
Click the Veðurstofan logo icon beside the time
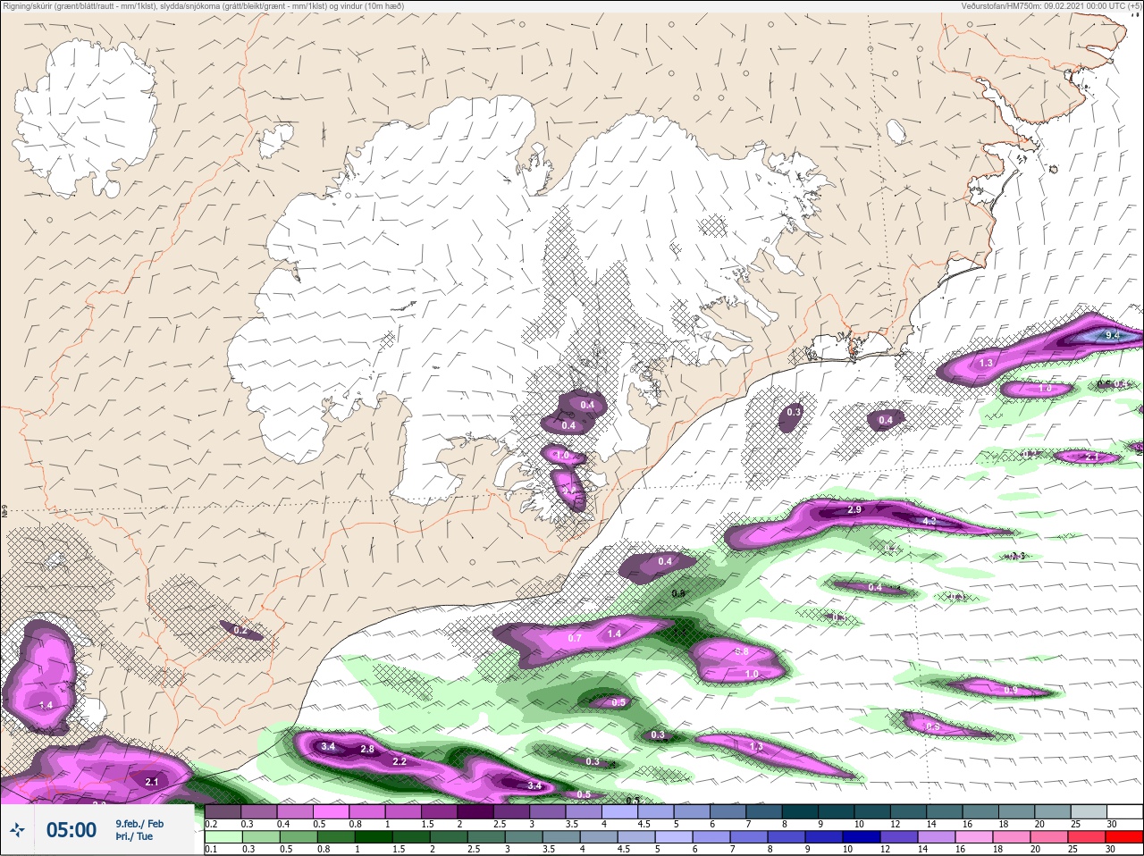[x=17, y=830]
